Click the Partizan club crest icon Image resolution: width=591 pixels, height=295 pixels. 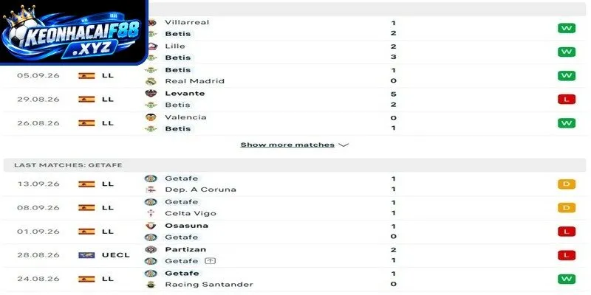coord(151,249)
